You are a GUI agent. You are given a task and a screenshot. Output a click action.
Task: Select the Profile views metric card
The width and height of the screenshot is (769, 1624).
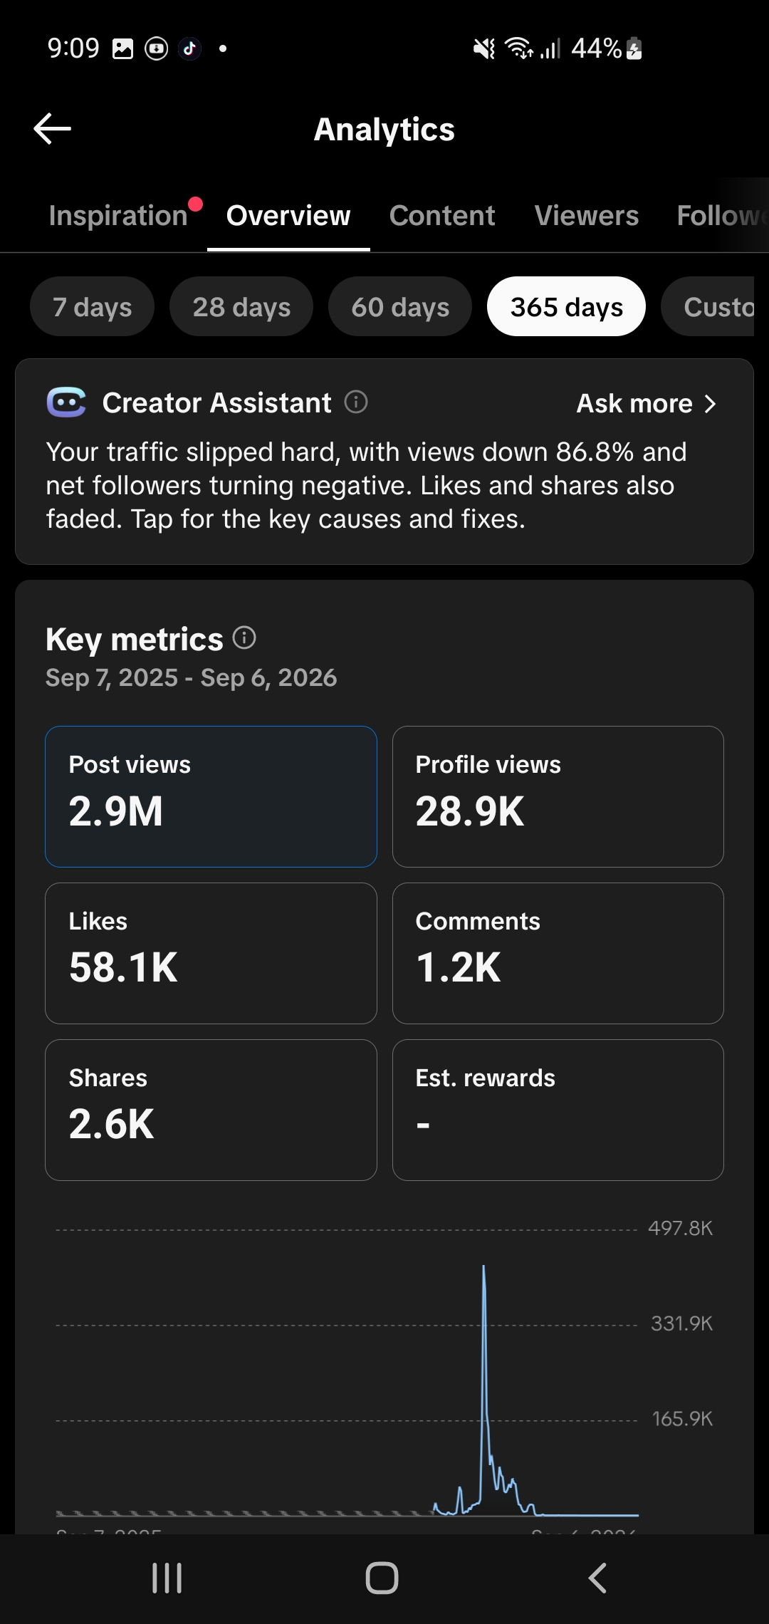[558, 796]
